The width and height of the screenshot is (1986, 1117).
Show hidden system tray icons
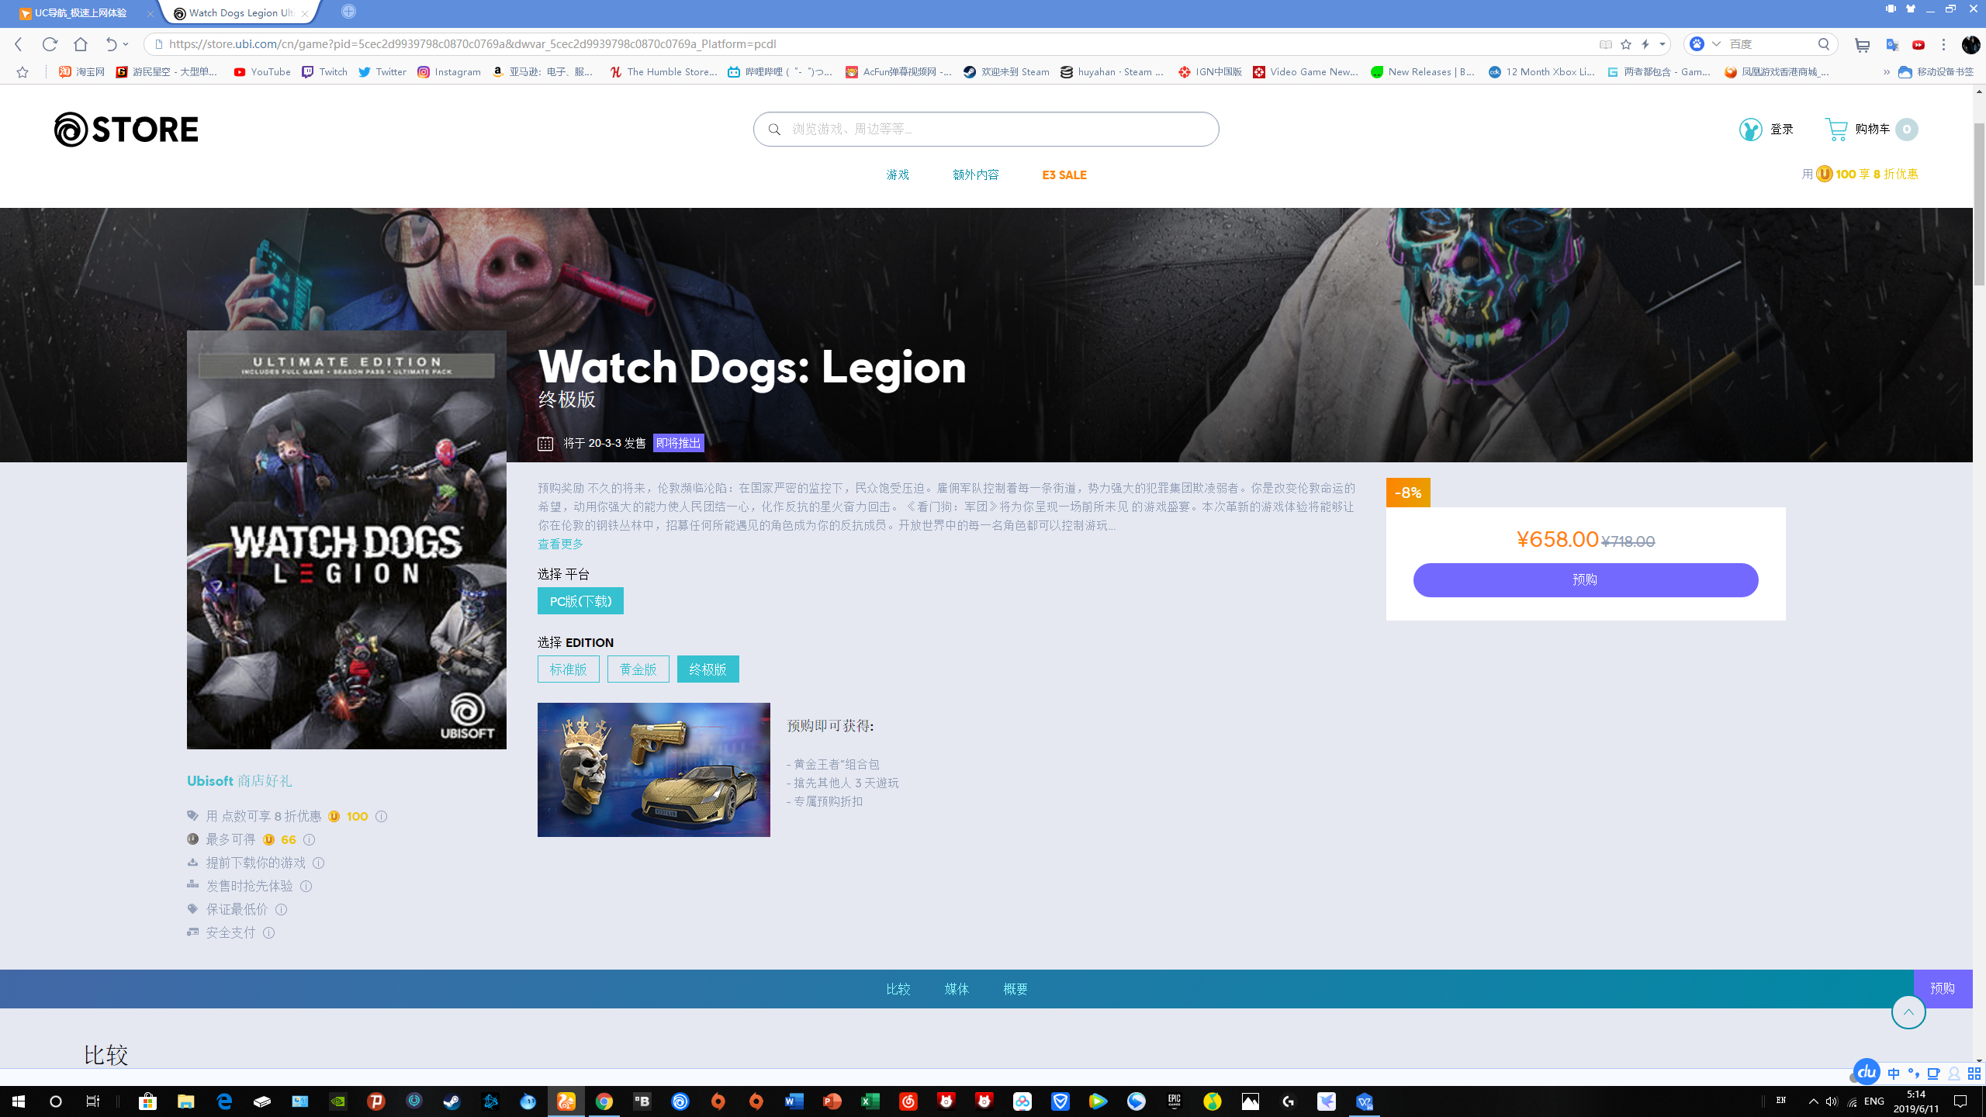click(x=1813, y=1101)
